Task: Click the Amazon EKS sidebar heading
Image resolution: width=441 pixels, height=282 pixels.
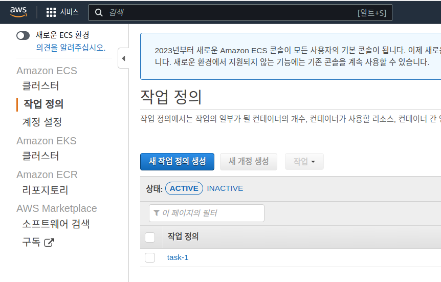Action: tap(47, 141)
